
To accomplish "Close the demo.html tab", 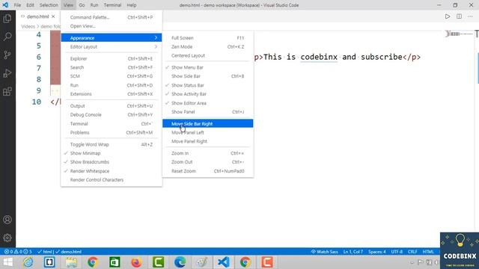I will pos(53,16).
